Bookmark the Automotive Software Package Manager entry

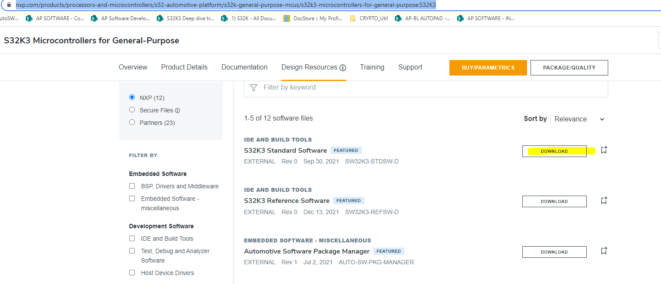click(604, 251)
